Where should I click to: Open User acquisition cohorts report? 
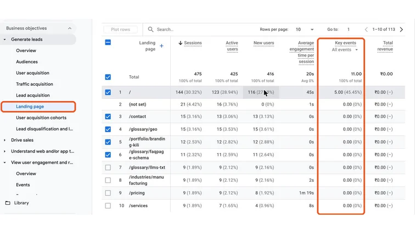pyautogui.click(x=41, y=118)
